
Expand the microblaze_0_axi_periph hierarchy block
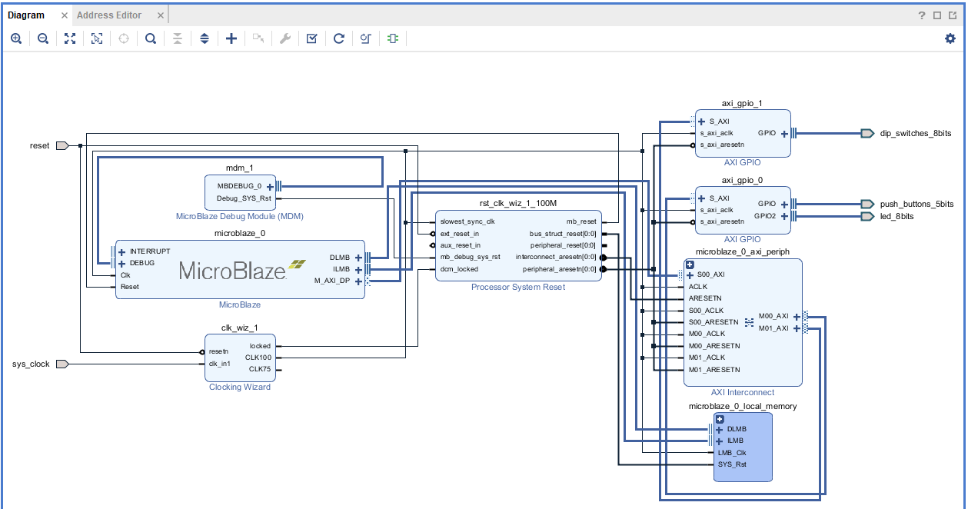click(x=690, y=264)
